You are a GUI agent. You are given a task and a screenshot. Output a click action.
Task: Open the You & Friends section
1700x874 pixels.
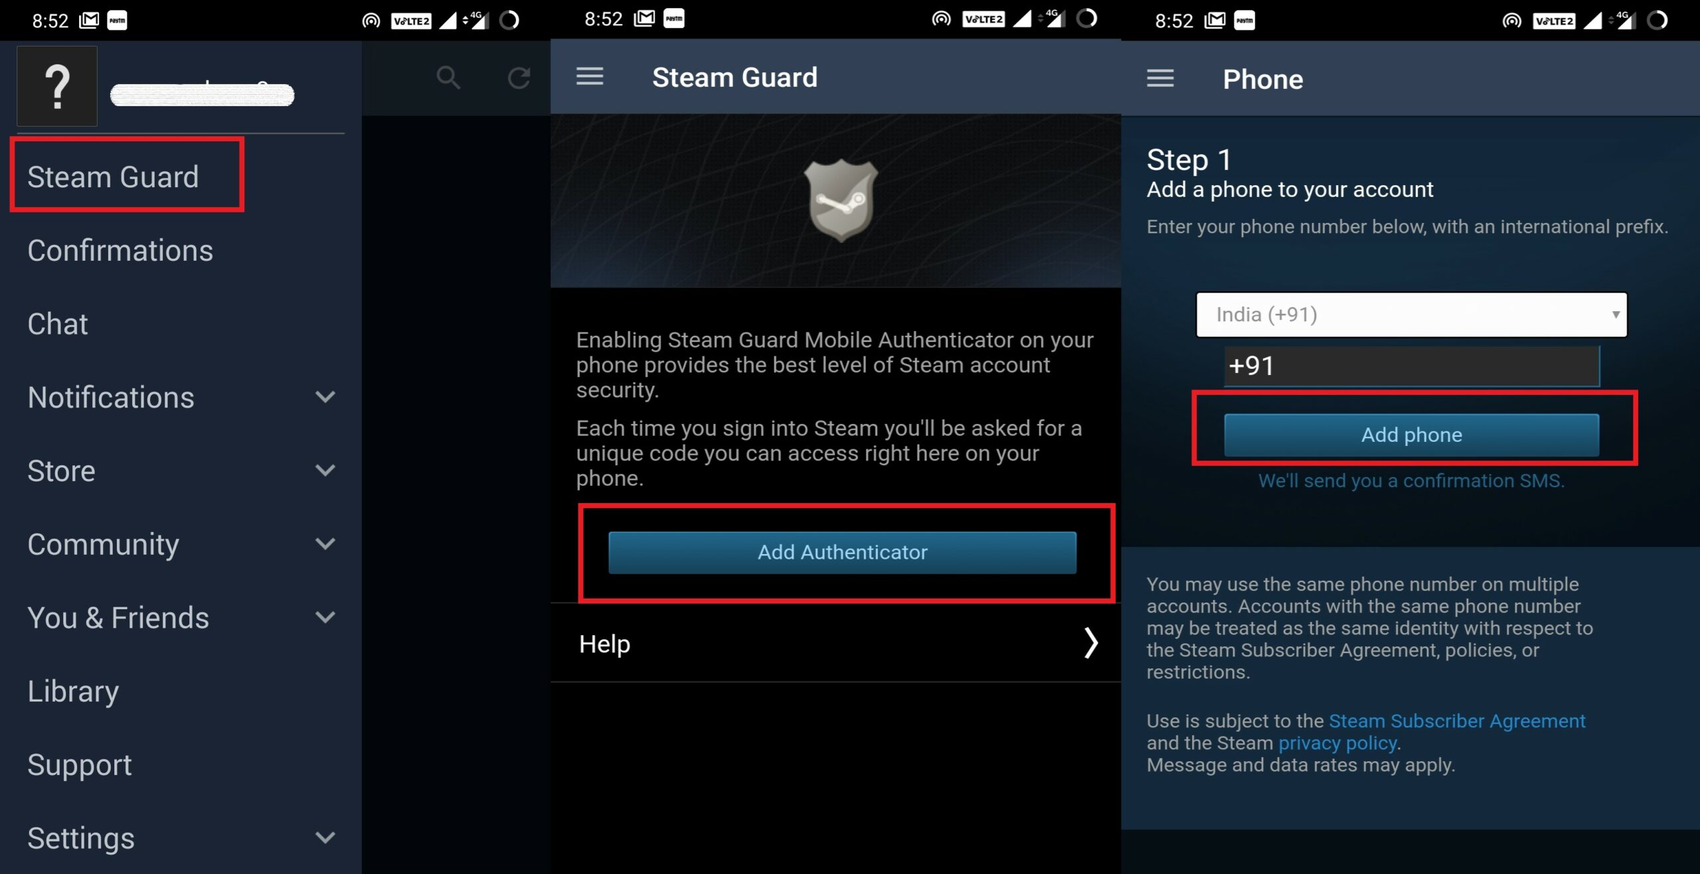pyautogui.click(x=177, y=617)
